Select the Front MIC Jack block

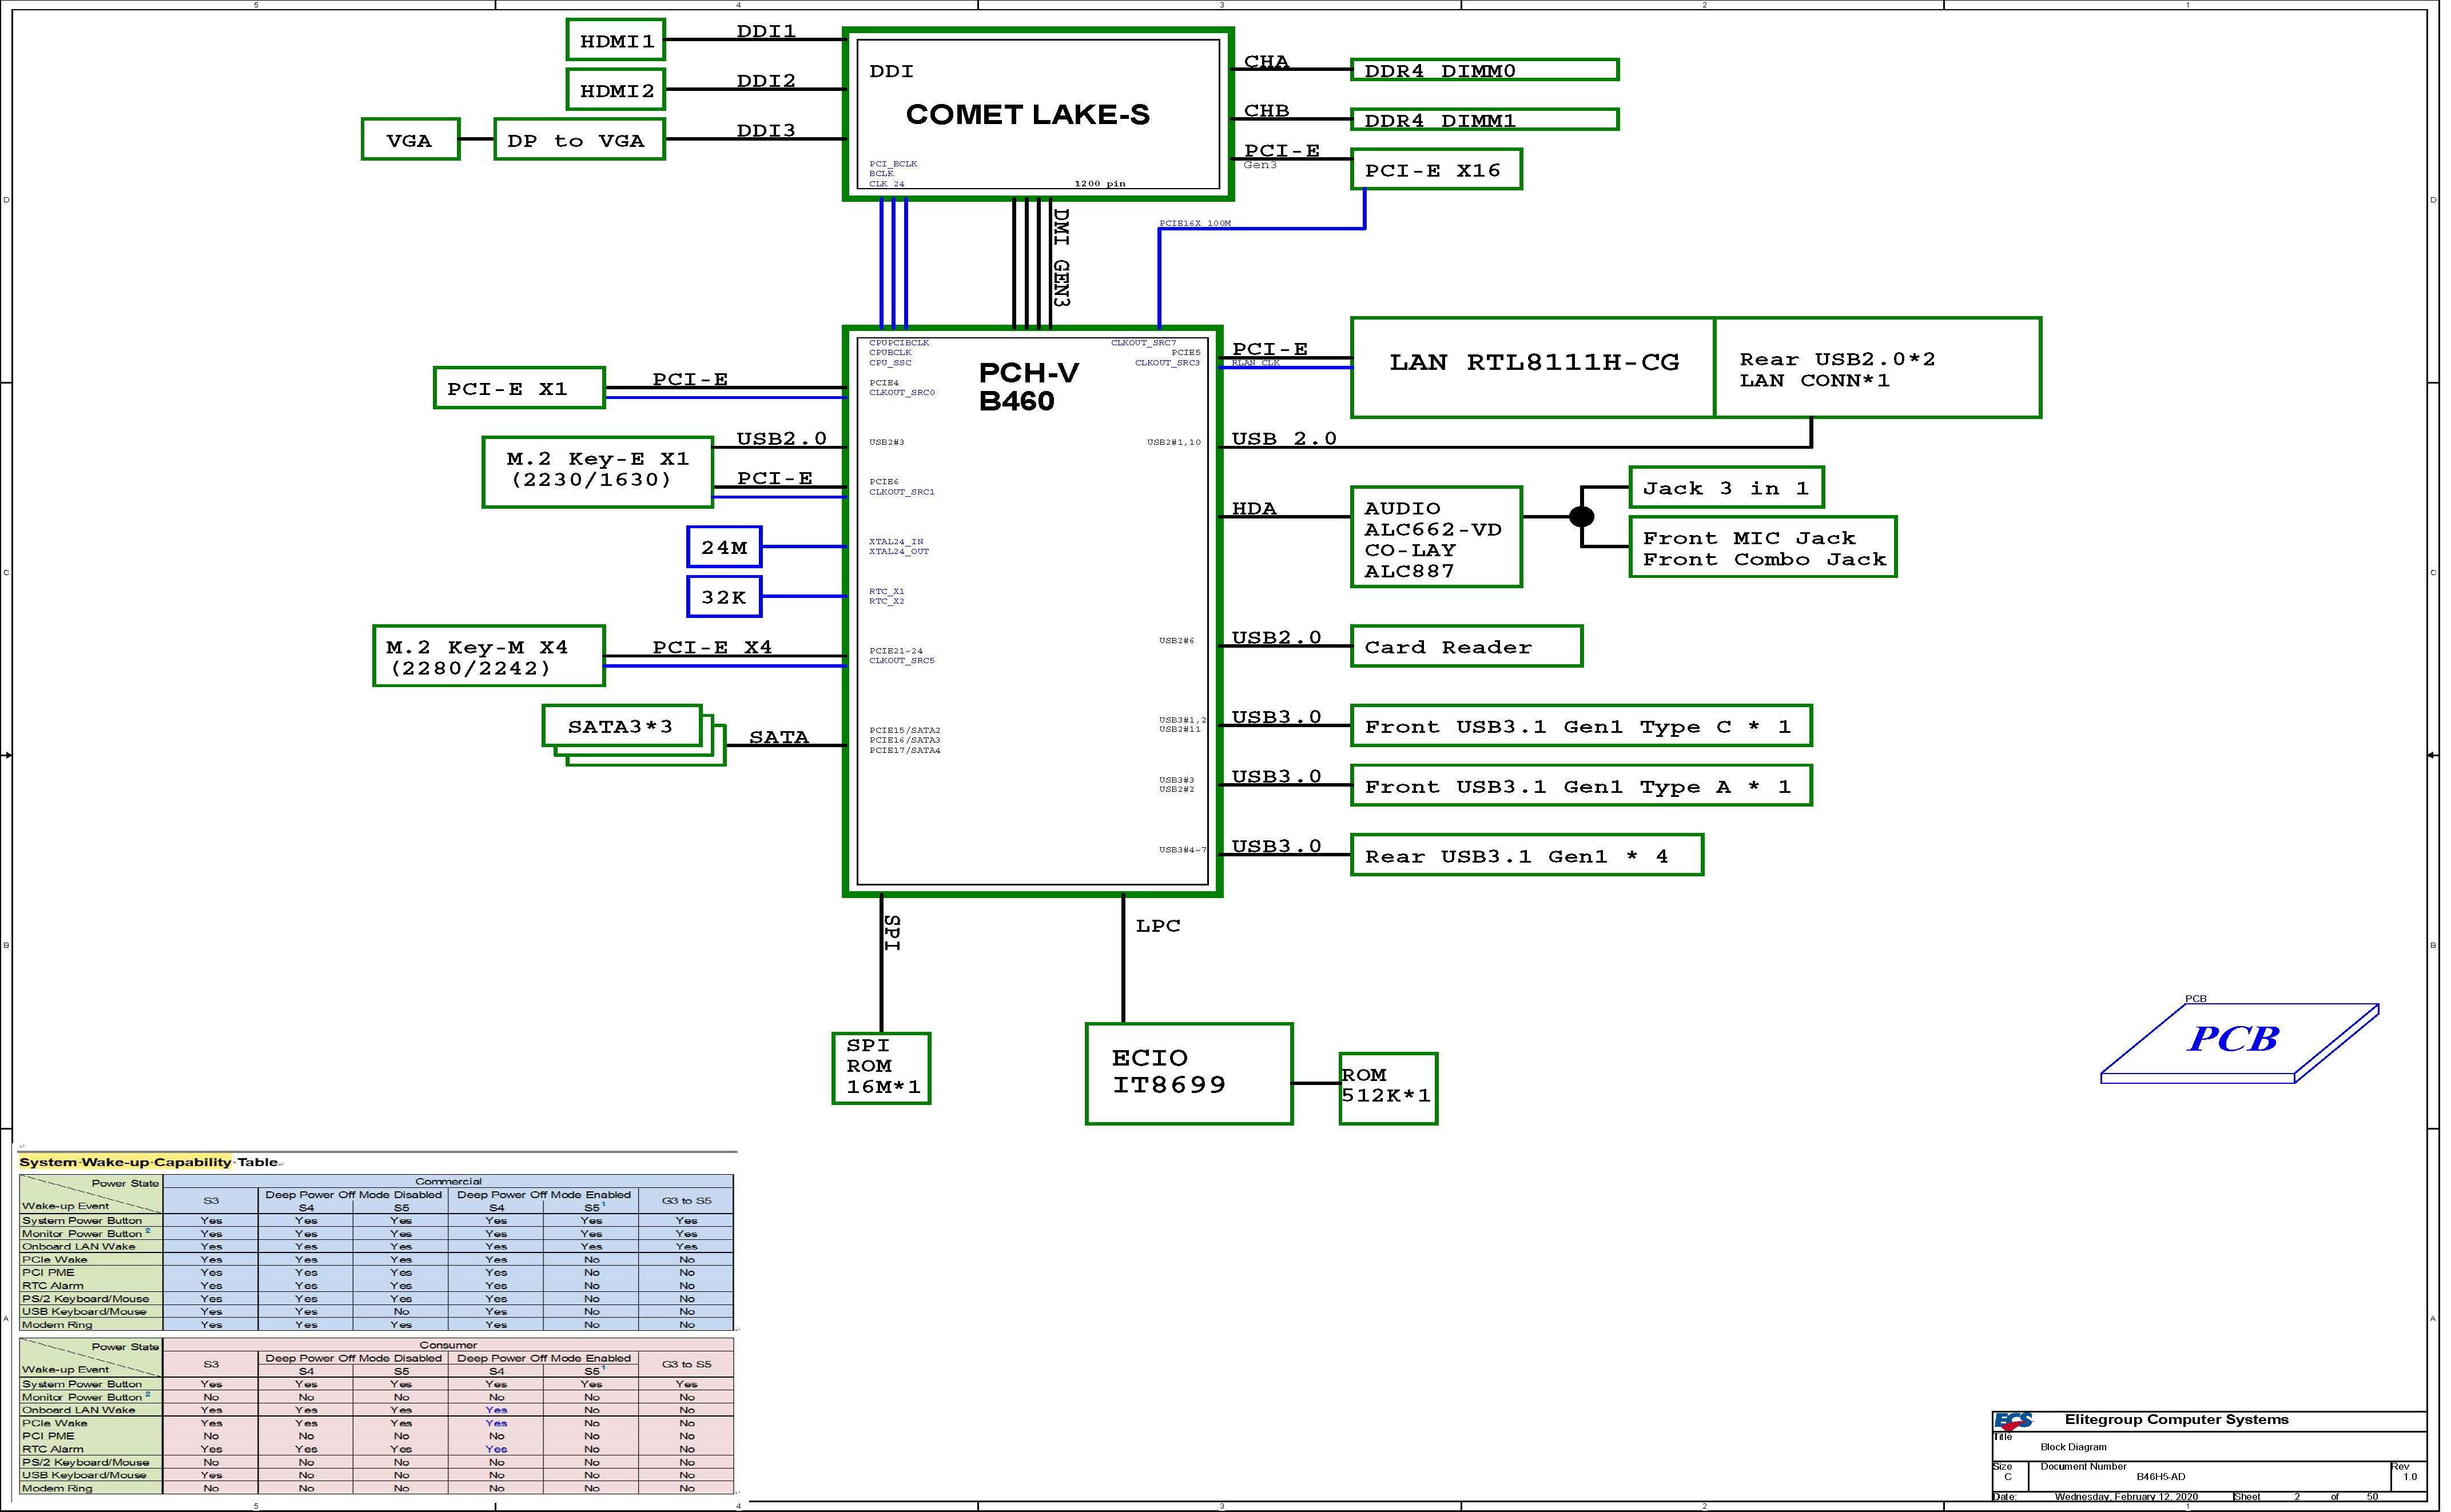click(x=1762, y=547)
